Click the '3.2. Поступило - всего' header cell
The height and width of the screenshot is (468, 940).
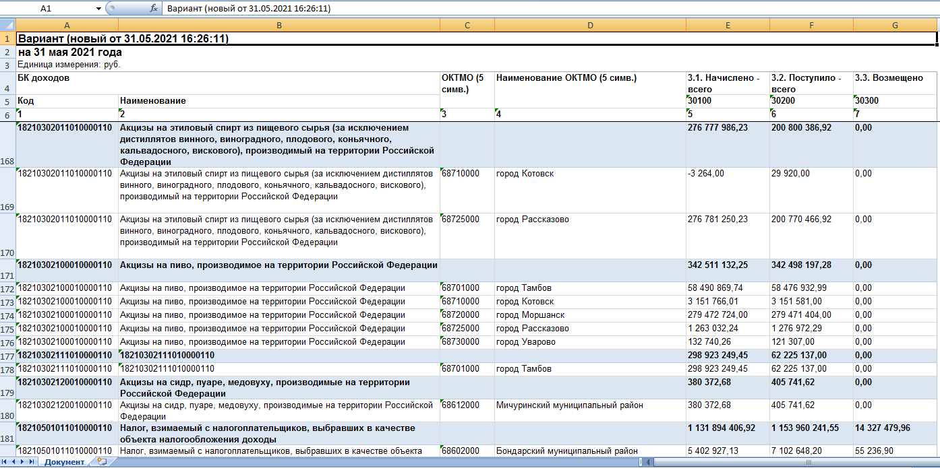point(811,83)
